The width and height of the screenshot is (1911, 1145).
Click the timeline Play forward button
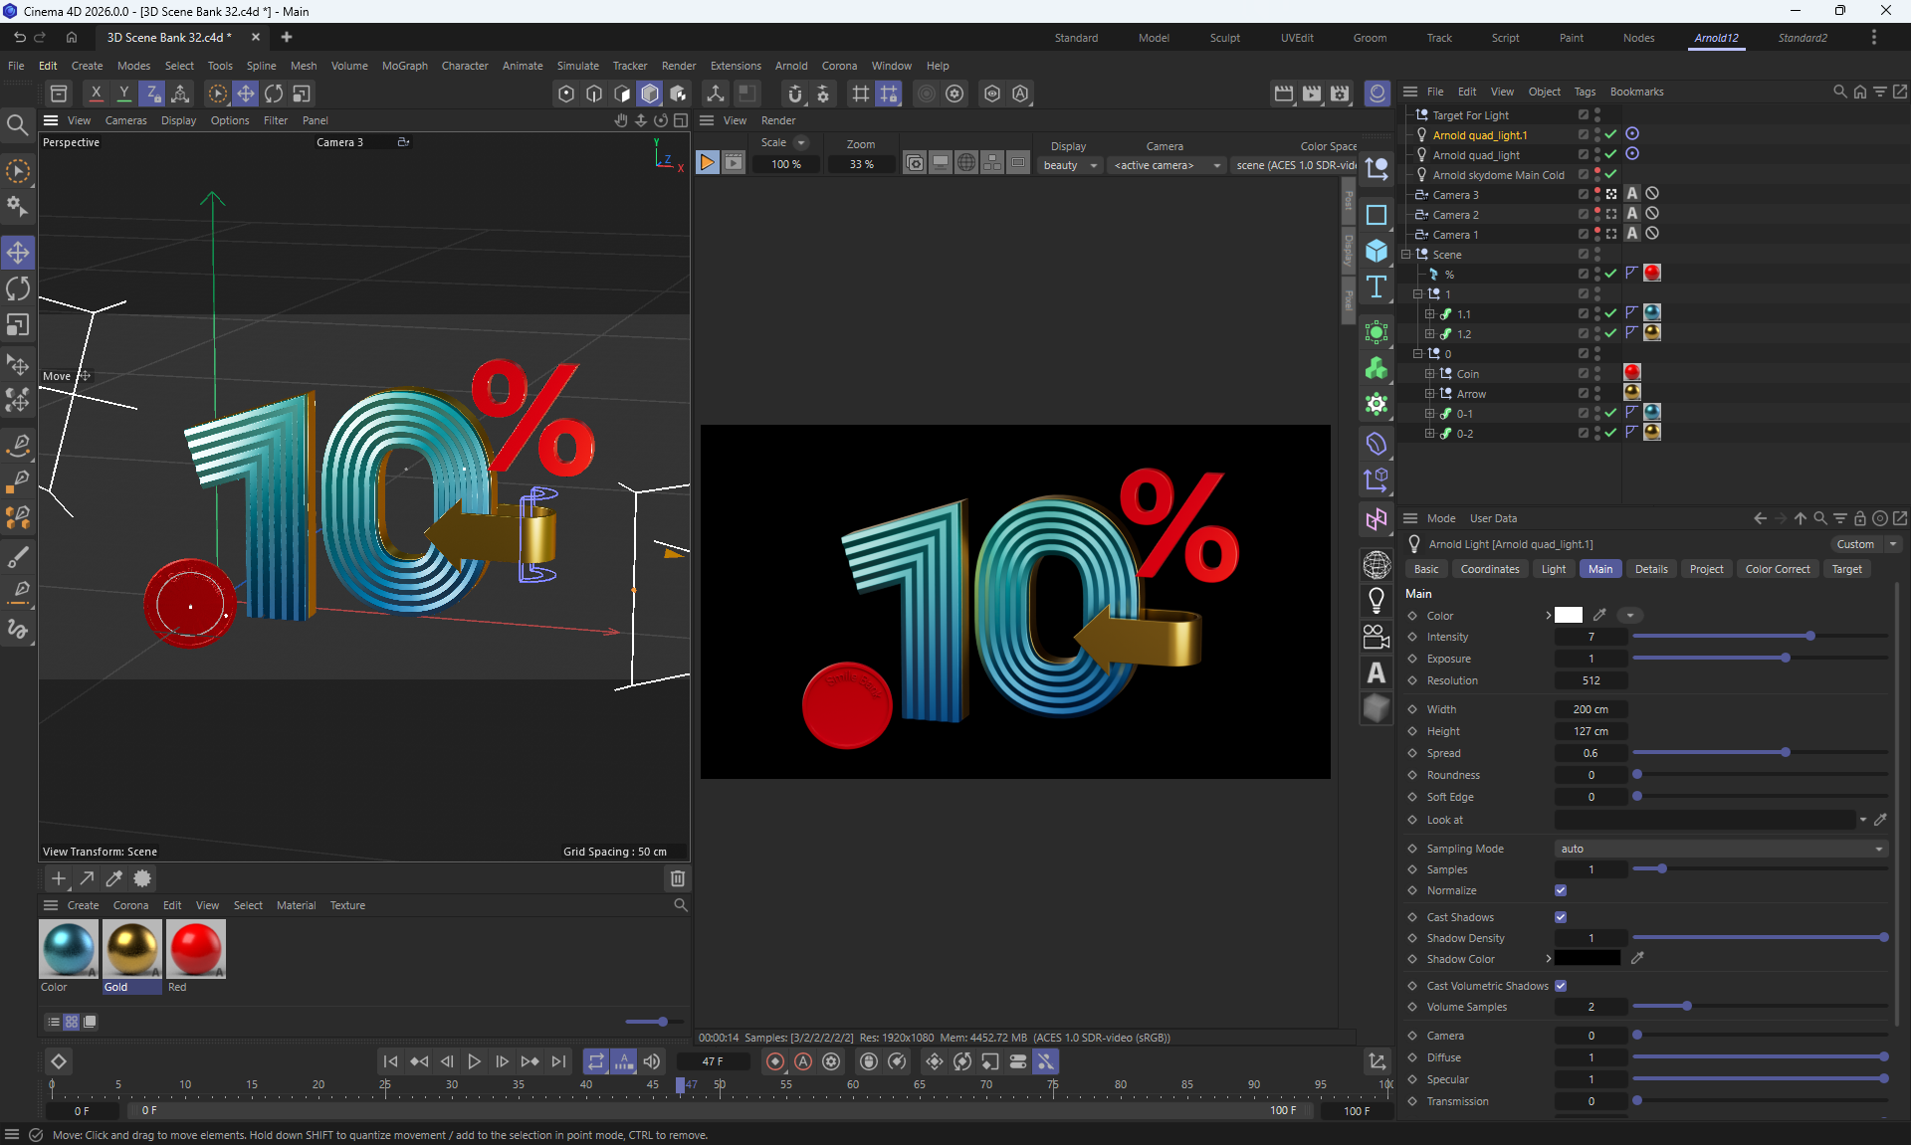tap(474, 1061)
